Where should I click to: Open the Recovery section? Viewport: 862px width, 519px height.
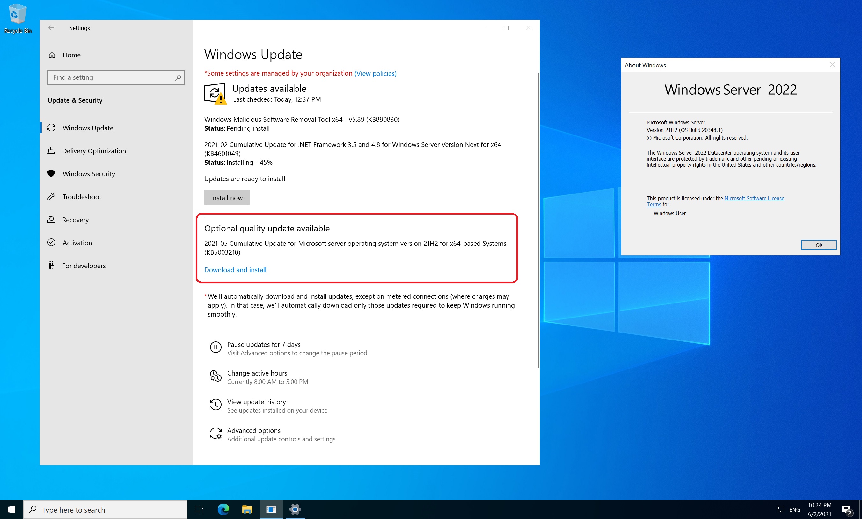coord(75,220)
